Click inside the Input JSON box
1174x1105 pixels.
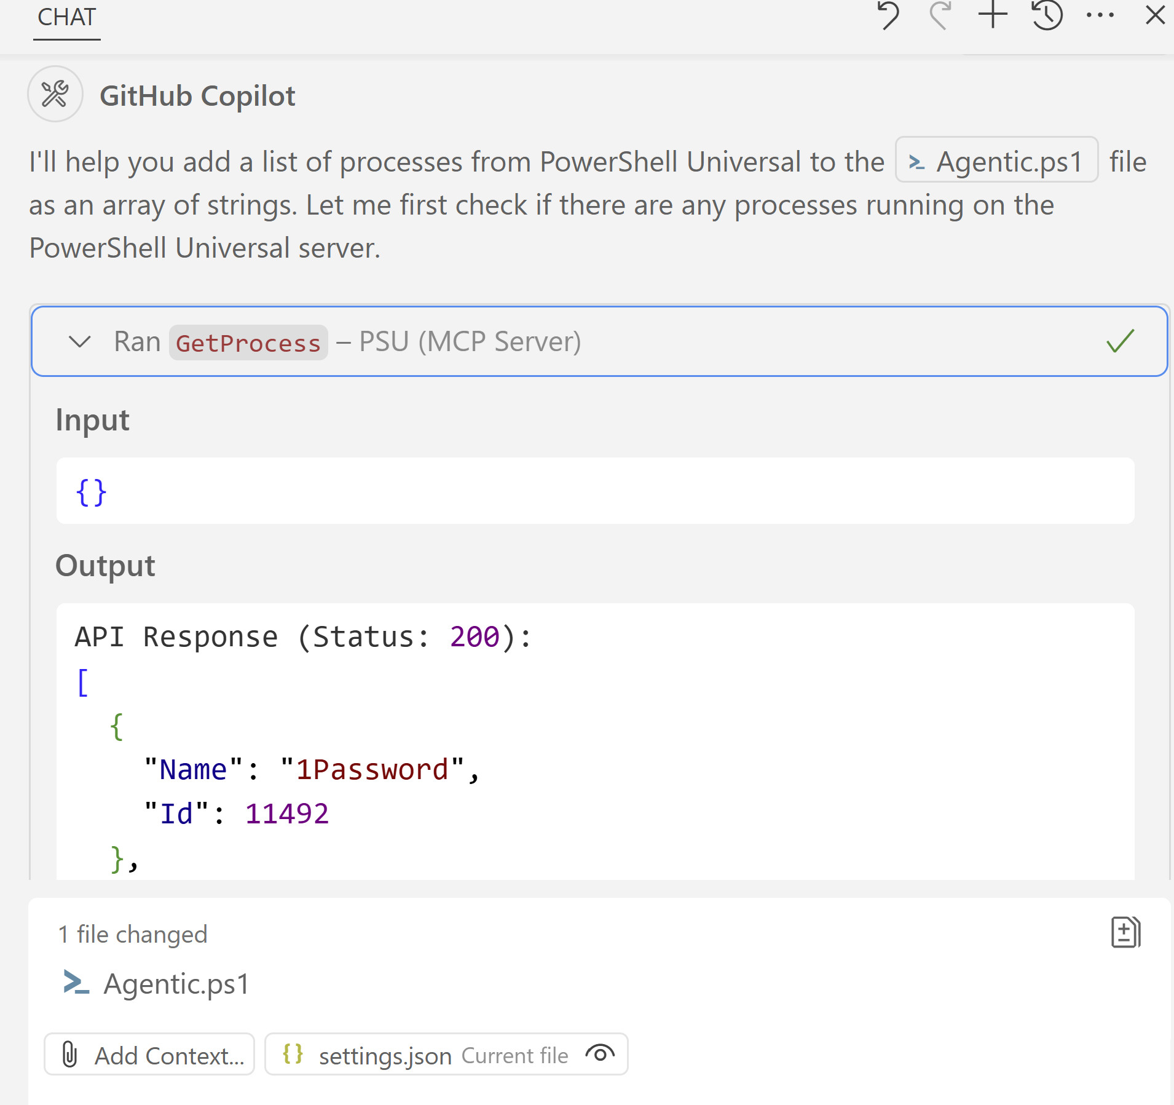[x=595, y=491]
